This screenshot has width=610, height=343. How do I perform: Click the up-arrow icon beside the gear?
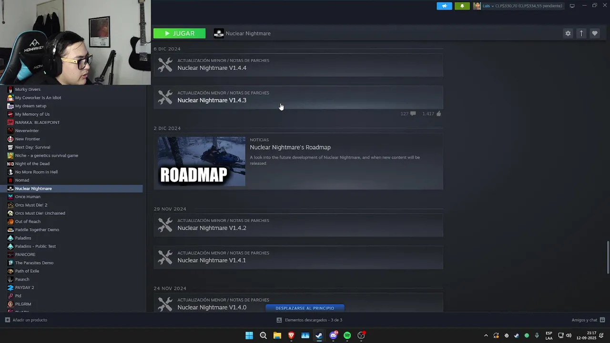tap(581, 33)
